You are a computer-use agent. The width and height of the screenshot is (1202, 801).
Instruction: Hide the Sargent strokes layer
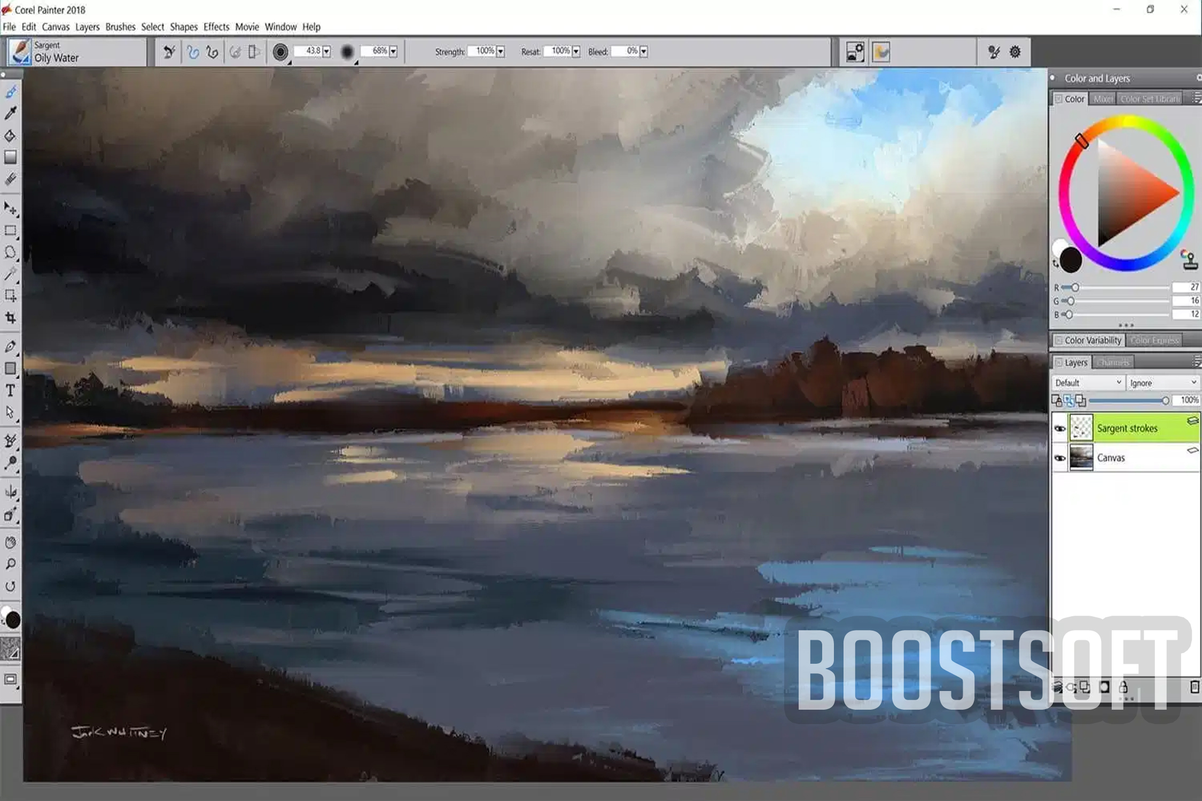[x=1060, y=428]
